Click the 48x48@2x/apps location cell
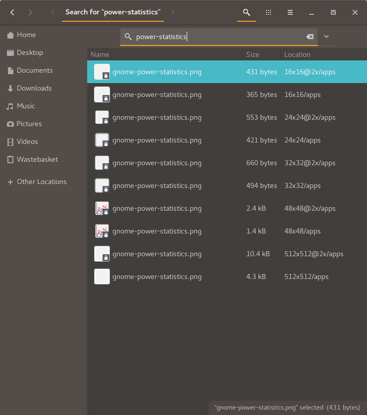This screenshot has width=367, height=415. (310, 209)
